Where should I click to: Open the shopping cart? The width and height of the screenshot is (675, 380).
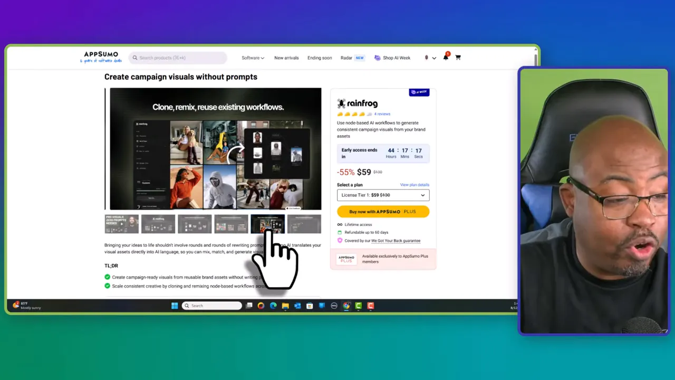[x=458, y=58]
